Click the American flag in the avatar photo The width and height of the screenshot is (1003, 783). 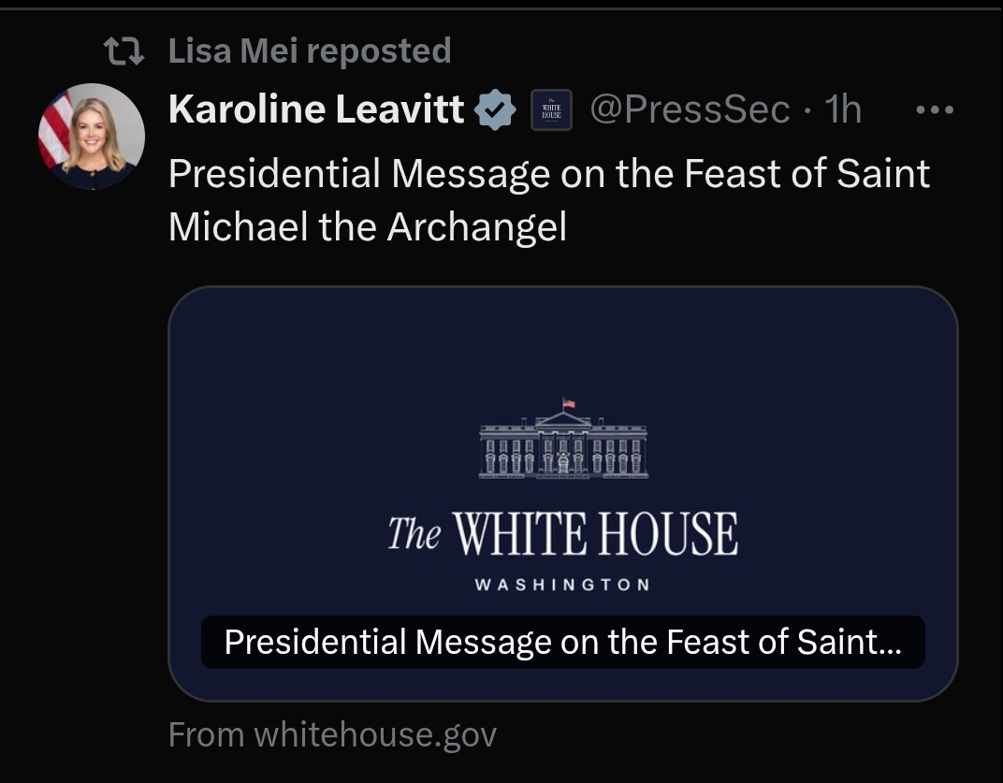pyautogui.click(x=54, y=126)
